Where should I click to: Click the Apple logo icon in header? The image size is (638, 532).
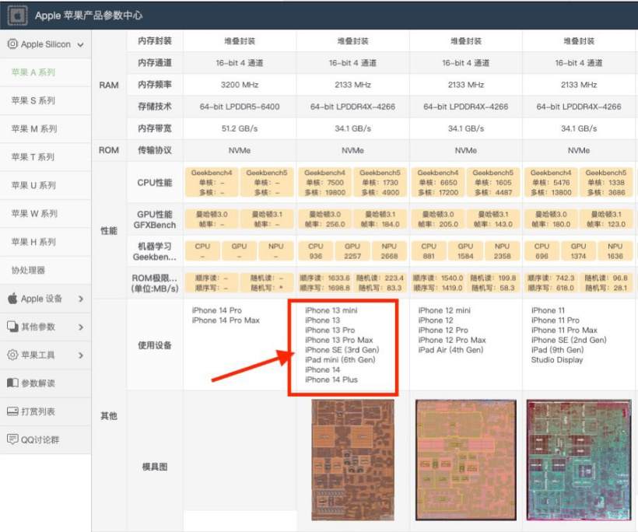click(16, 16)
